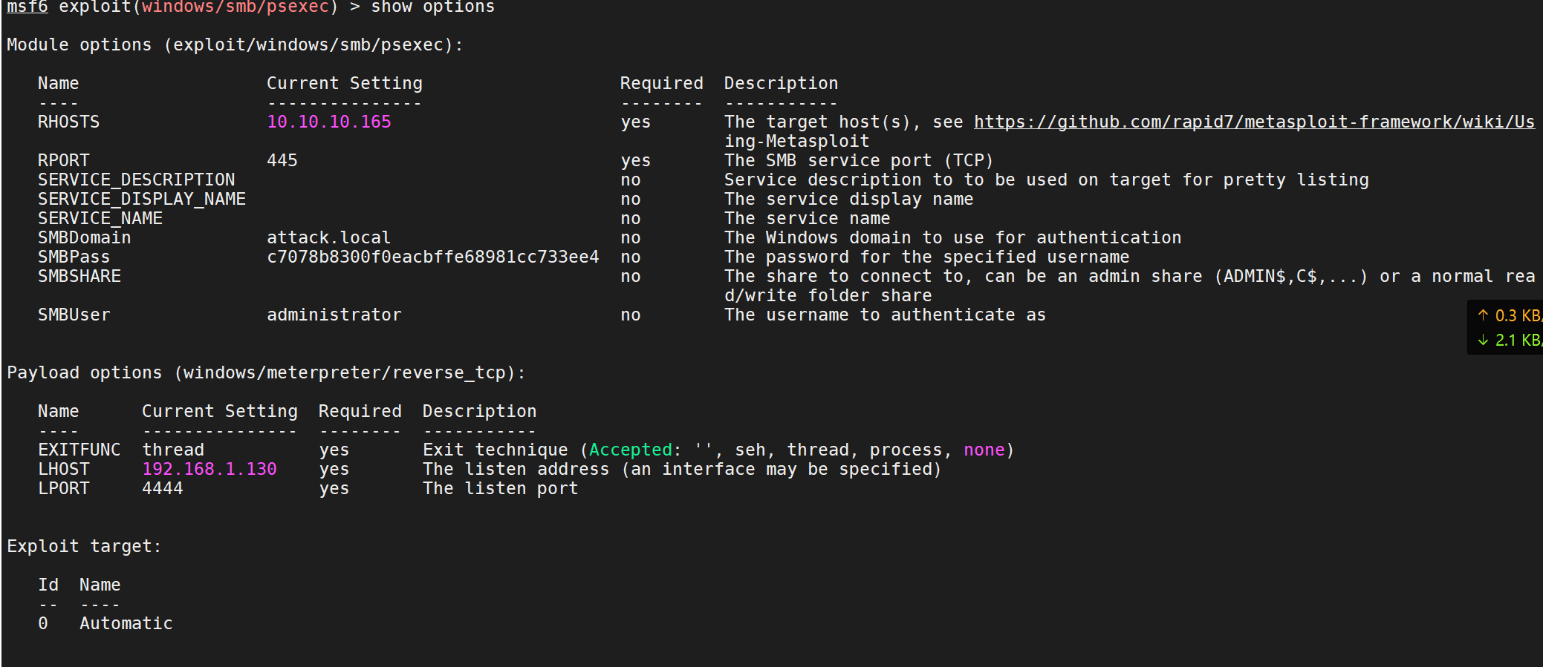Click 'The username to authenticate as' text
Screen dimensions: 1543x667
point(886,315)
